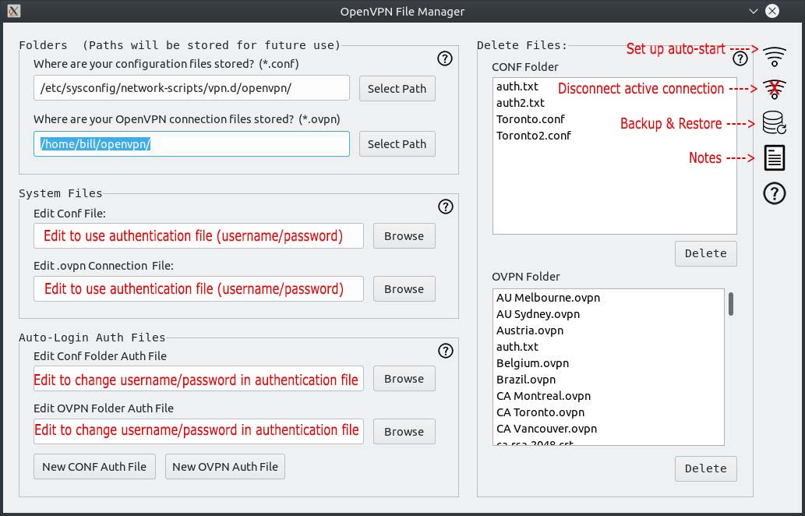Click Delete under the OVPN Folder list

705,468
